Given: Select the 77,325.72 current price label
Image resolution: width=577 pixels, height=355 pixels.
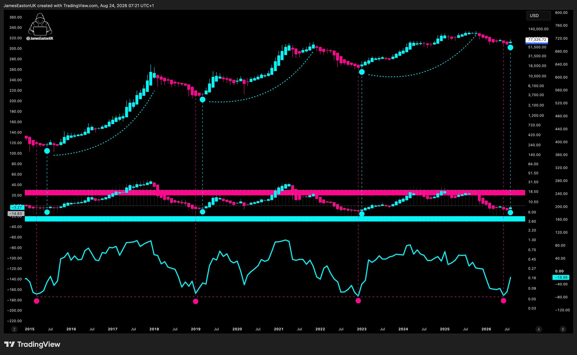Looking at the screenshot, I should (x=537, y=40).
